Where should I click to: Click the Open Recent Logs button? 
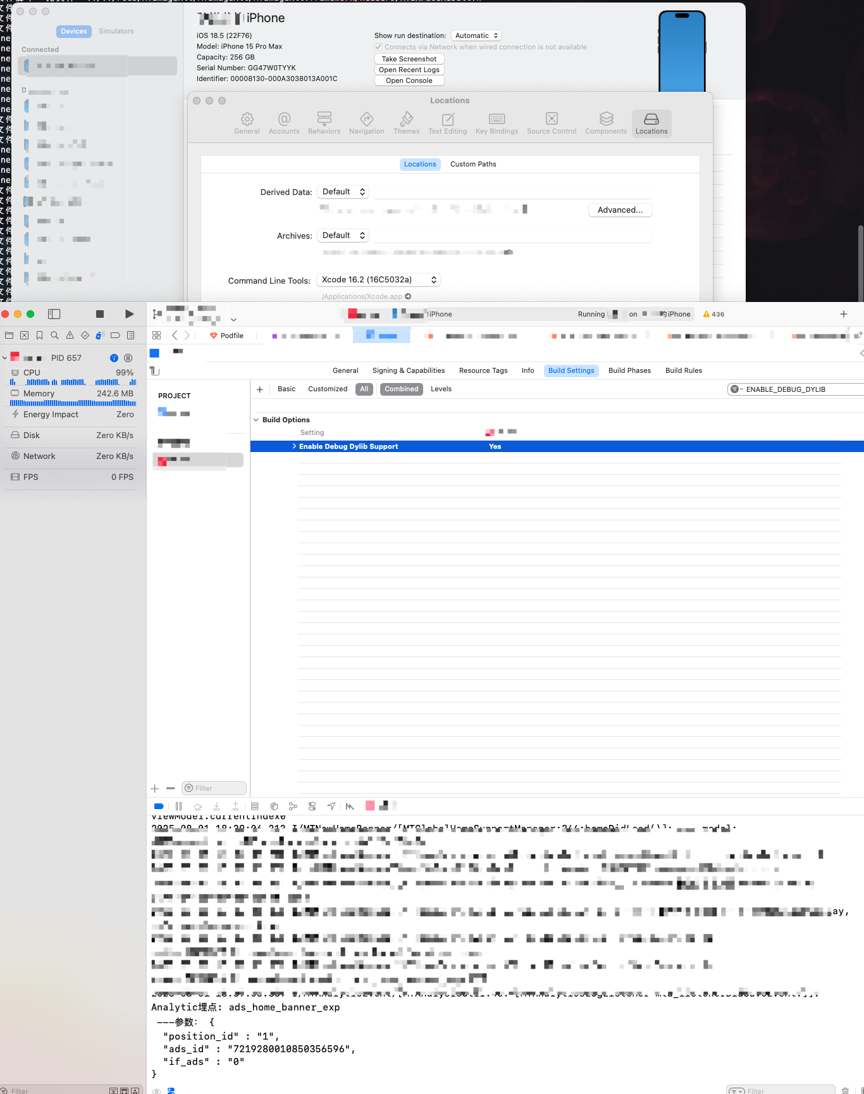(x=409, y=70)
